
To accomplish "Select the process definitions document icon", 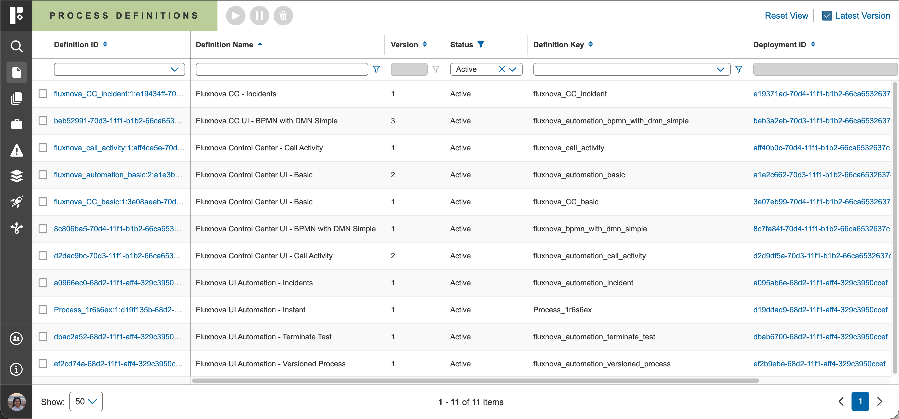I will coord(16,72).
